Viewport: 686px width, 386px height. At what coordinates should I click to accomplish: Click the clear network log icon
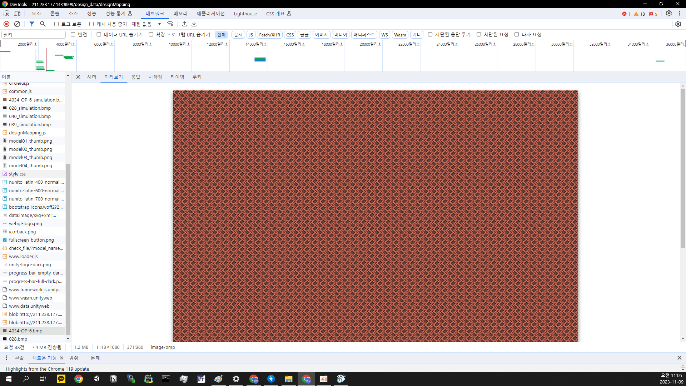point(17,24)
